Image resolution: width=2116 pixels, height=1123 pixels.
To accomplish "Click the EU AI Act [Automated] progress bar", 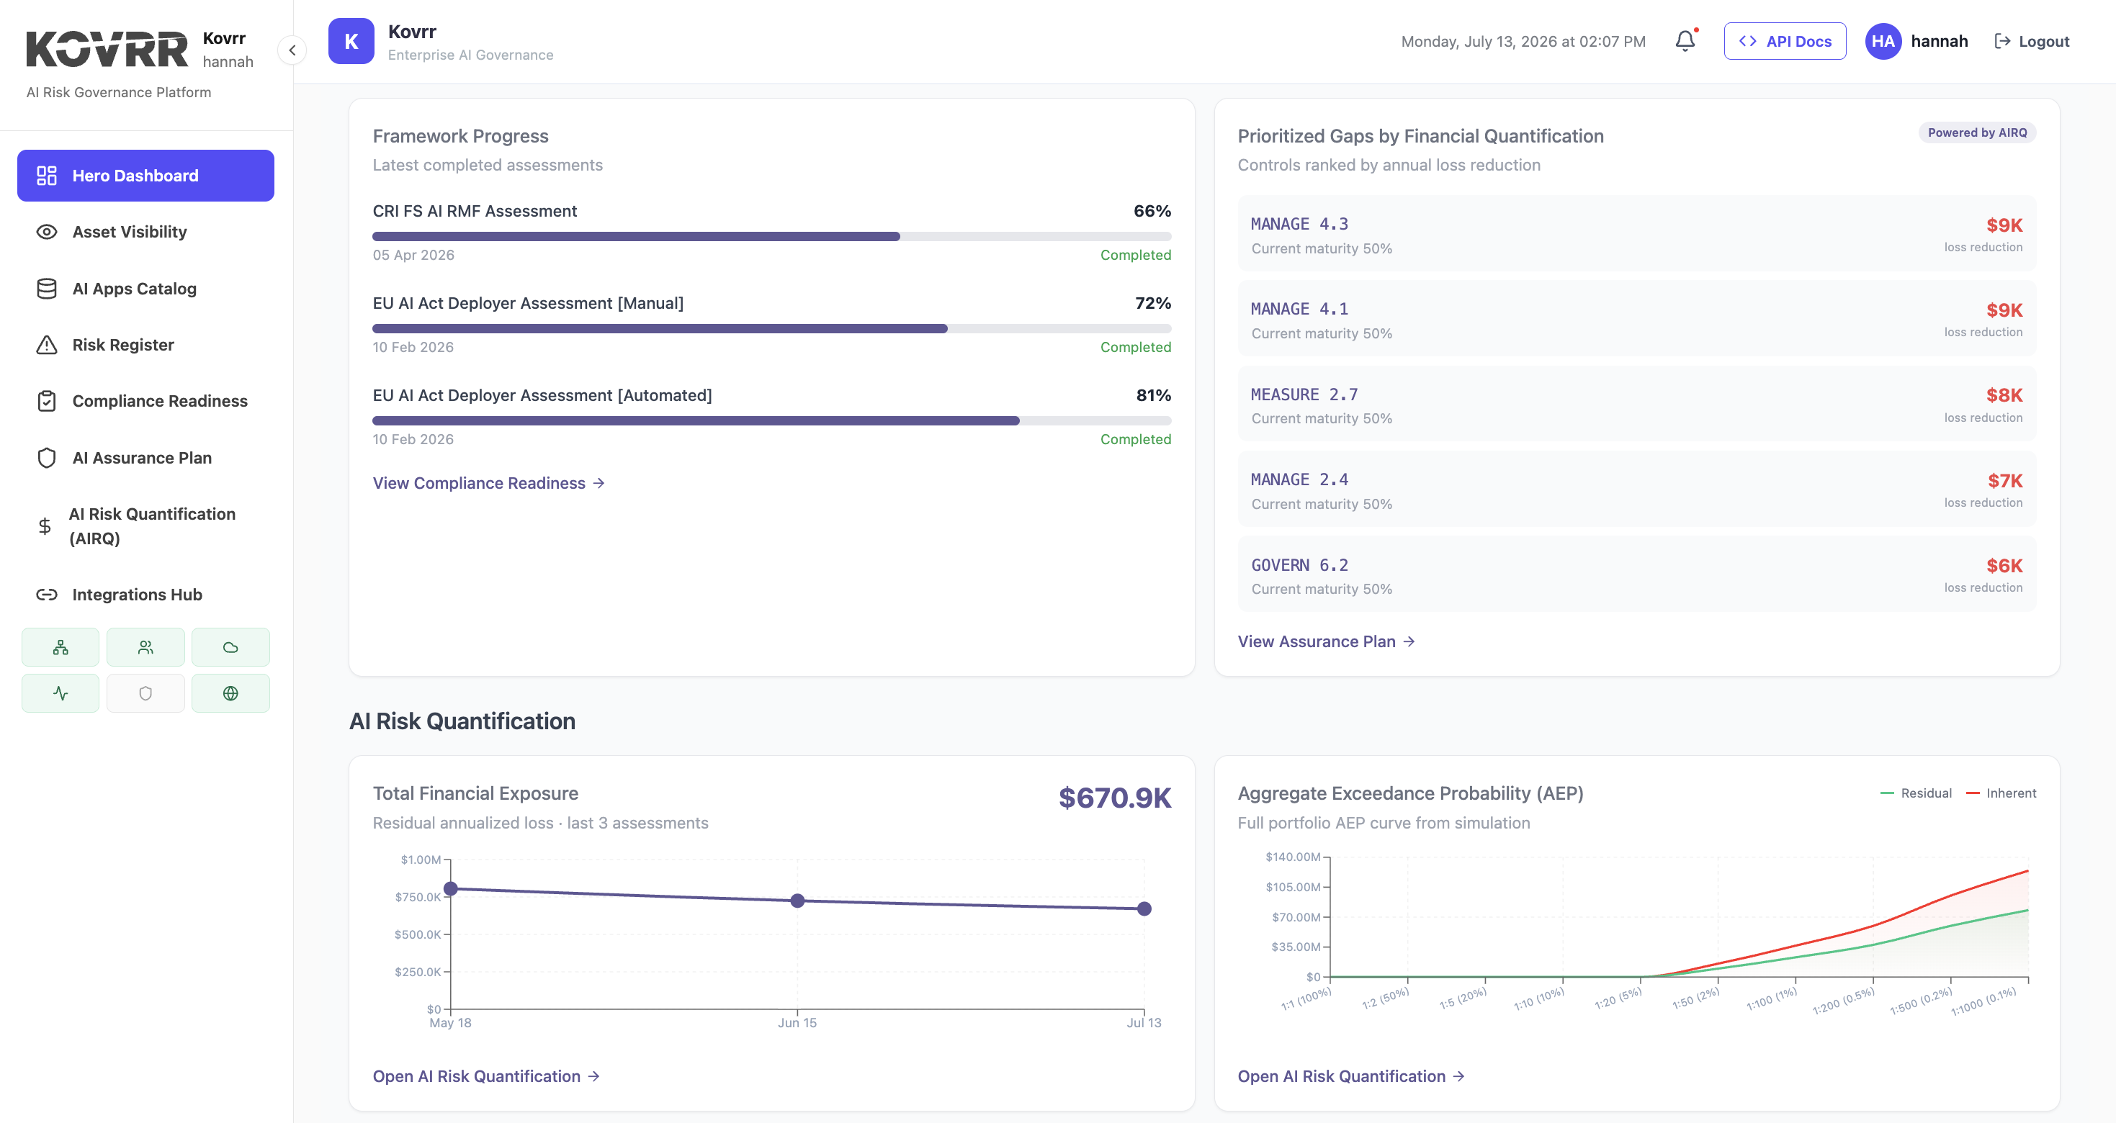I will (772, 420).
